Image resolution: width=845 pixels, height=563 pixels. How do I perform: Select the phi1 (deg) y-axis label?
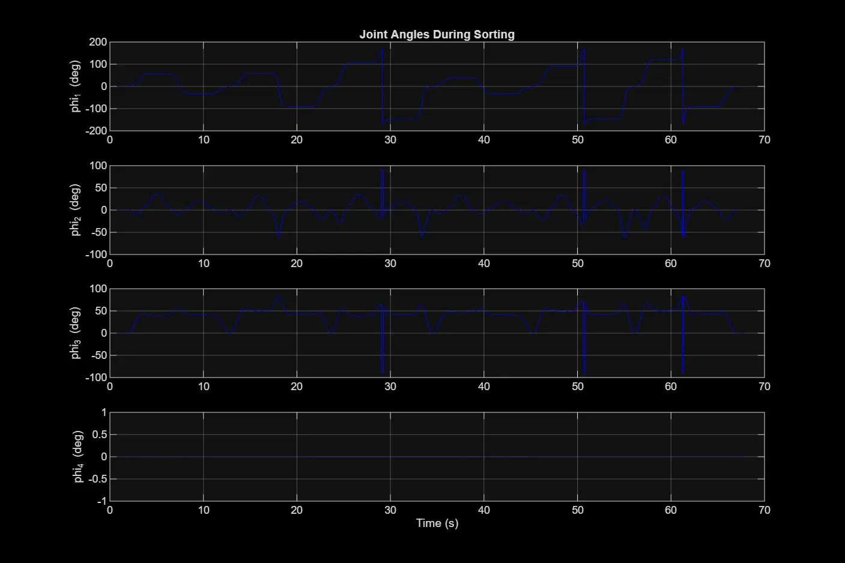coord(75,86)
